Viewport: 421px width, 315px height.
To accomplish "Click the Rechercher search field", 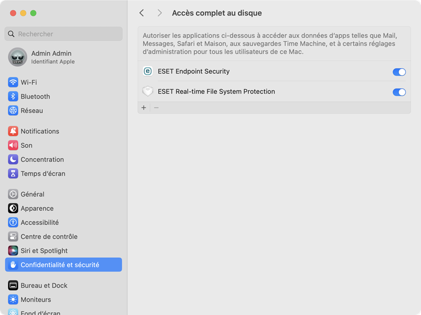I will (x=63, y=34).
